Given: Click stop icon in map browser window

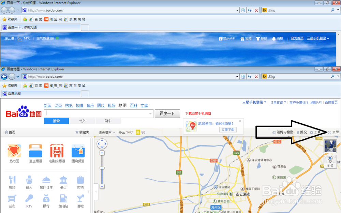Looking at the screenshot, I should click(256, 76).
